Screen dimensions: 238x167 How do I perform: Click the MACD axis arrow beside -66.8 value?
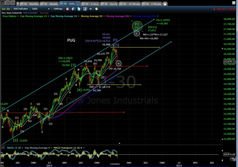(x=222, y=160)
